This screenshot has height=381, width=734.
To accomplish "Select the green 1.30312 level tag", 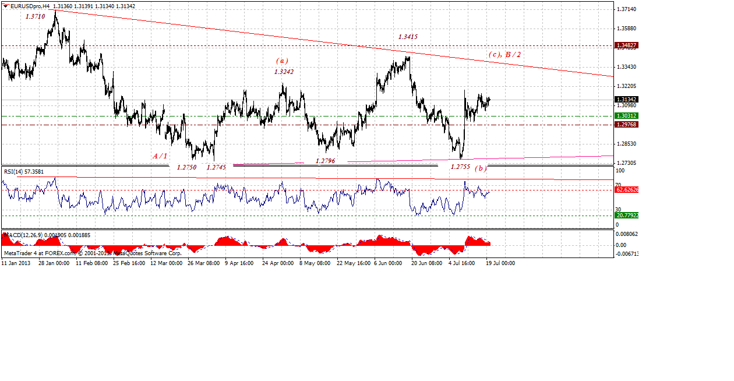I will [627, 116].
